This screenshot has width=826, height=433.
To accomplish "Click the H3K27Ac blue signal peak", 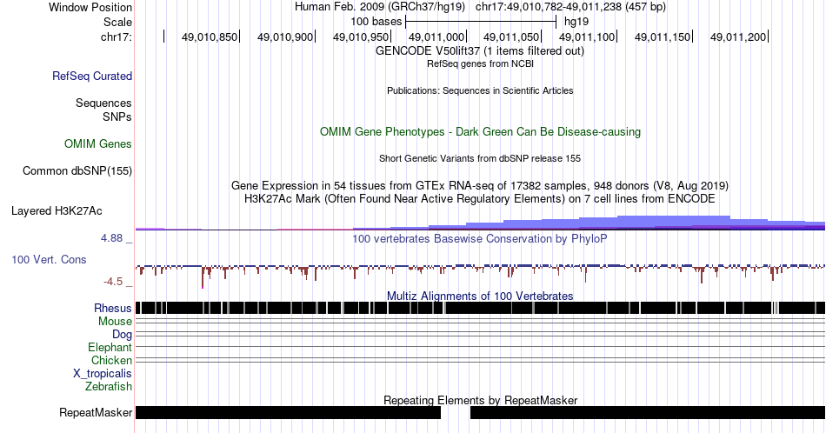I will 673,223.
